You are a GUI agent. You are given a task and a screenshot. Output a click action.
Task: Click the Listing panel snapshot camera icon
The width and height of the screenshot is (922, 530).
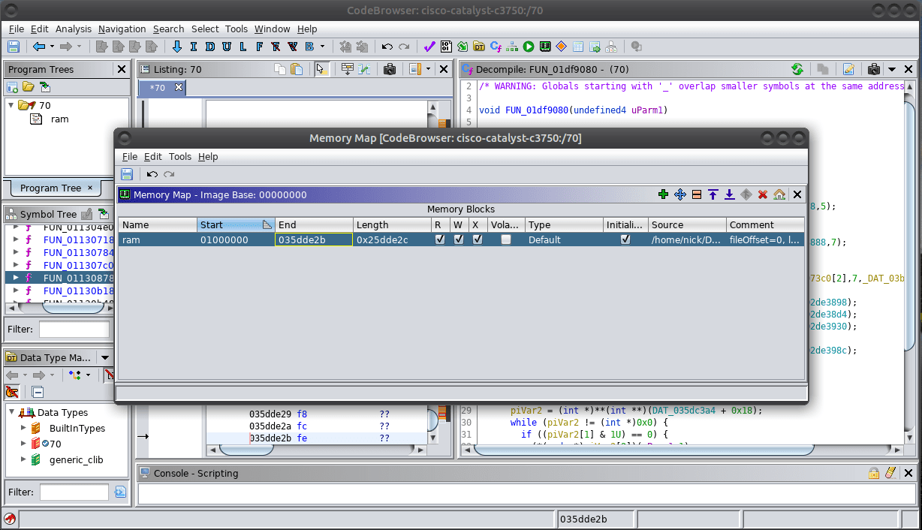pos(389,69)
